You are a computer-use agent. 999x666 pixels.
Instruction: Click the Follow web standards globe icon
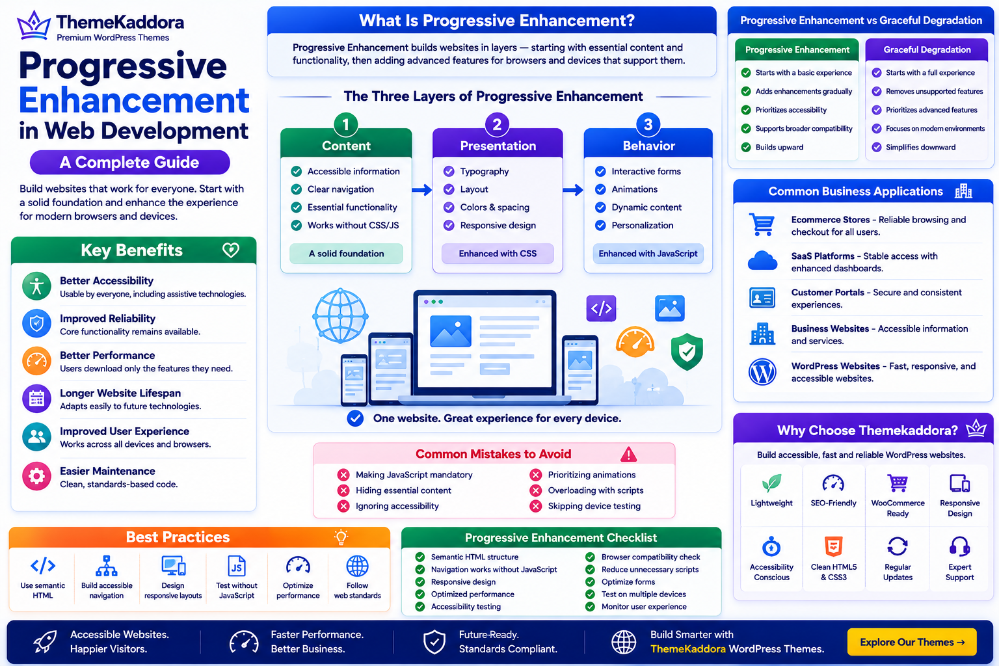coord(357,566)
